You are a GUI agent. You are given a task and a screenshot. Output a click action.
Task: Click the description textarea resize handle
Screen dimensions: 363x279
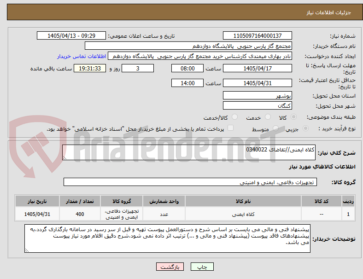(64, 157)
